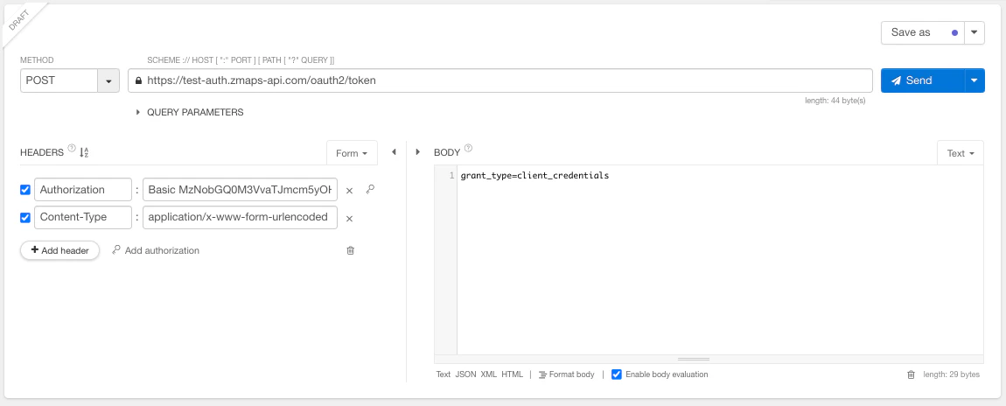Toggle the Enable body evaluation checkbox
The width and height of the screenshot is (1006, 406).
click(x=617, y=374)
